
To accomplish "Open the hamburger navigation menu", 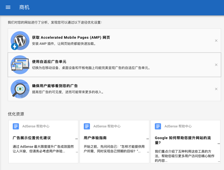I will [x=8, y=7].
